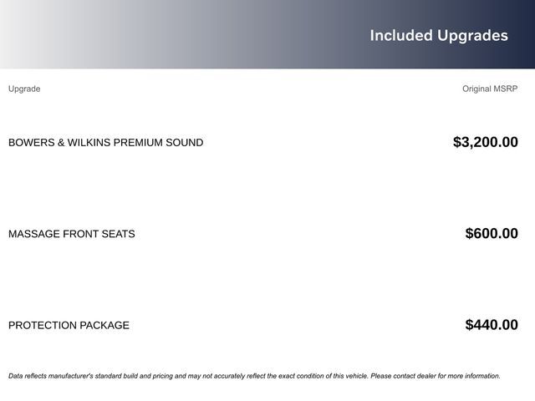The height and width of the screenshot is (401, 535).
Task: Select the $3,200.00 price
Action: coord(485,142)
